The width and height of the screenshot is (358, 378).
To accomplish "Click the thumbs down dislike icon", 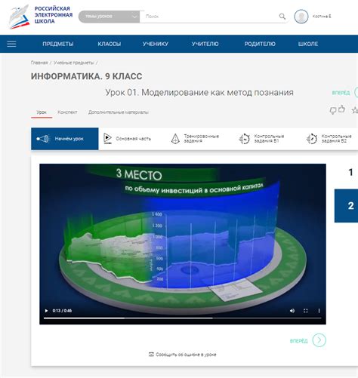I will coord(333,111).
